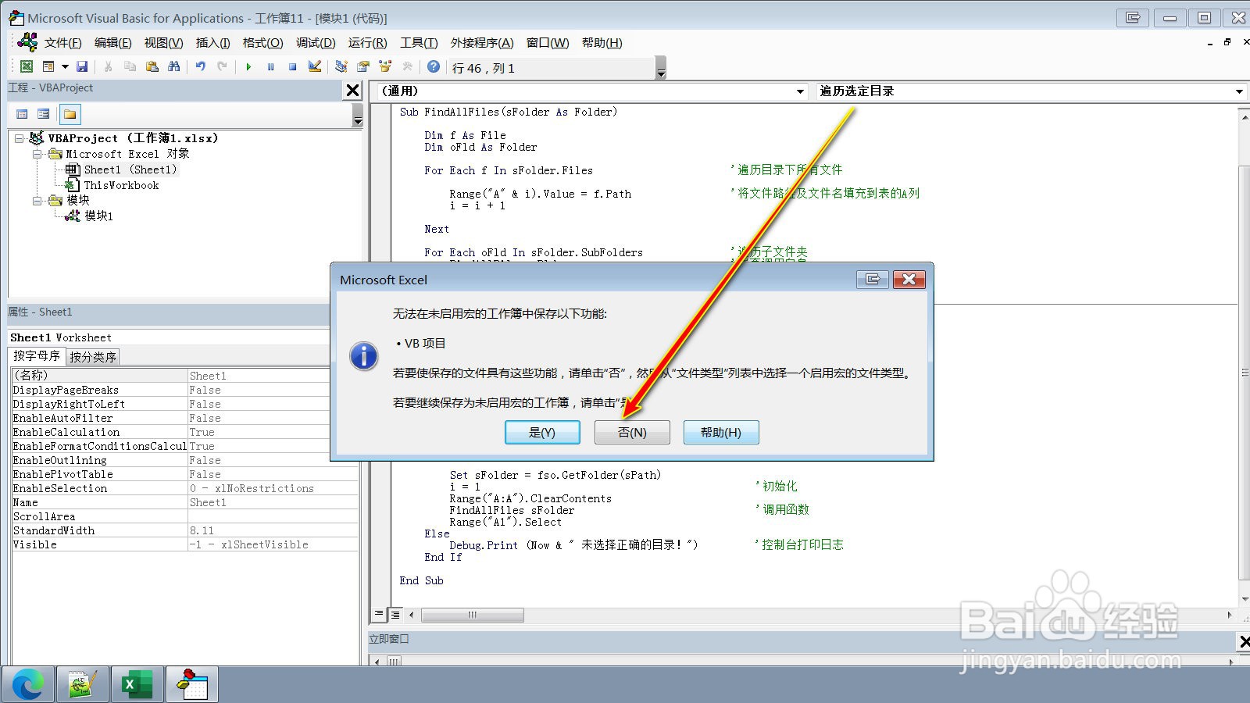The height and width of the screenshot is (703, 1250).
Task: Close the 工程 - VBAProject panel
Action: pyautogui.click(x=353, y=91)
